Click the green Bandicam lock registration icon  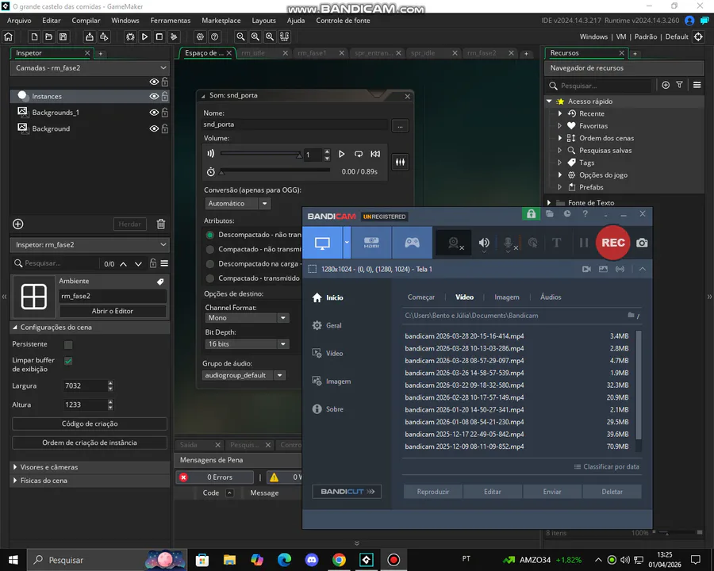531,213
